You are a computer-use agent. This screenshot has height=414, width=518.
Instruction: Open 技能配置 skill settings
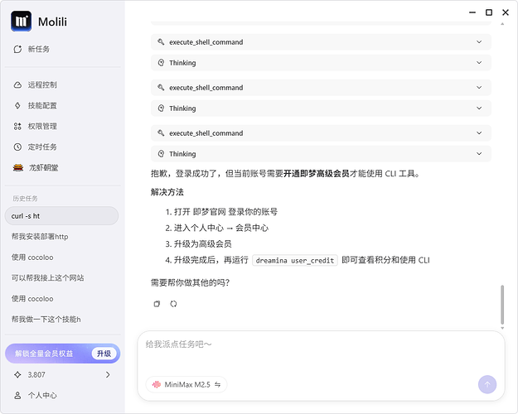tap(41, 105)
